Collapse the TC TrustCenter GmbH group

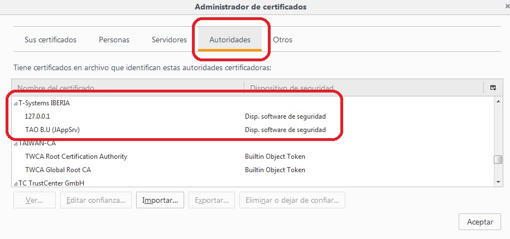pyautogui.click(x=16, y=183)
